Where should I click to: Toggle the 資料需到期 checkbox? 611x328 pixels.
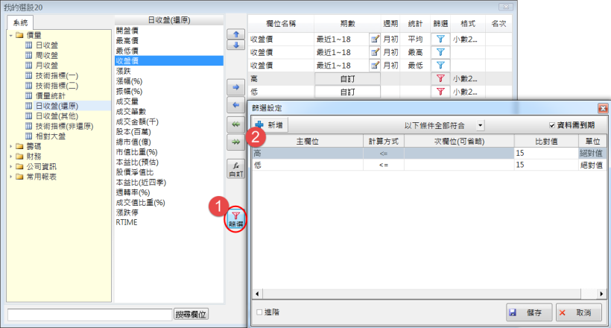(552, 126)
